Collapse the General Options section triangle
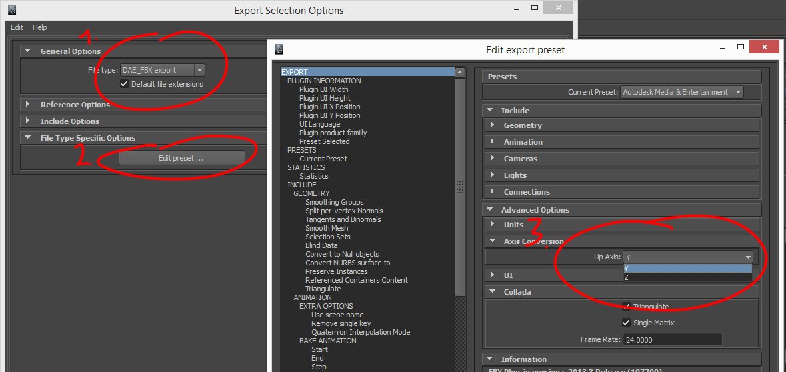 pos(28,51)
